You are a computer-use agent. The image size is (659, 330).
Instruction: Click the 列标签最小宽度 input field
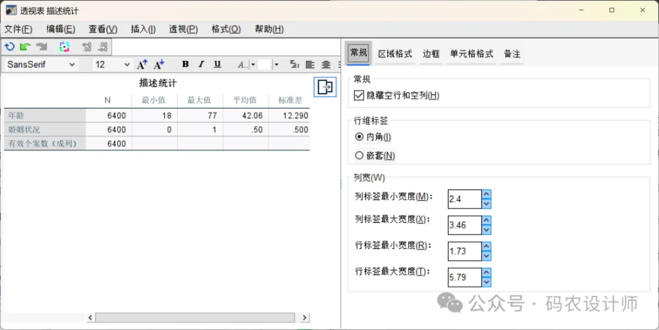point(463,199)
